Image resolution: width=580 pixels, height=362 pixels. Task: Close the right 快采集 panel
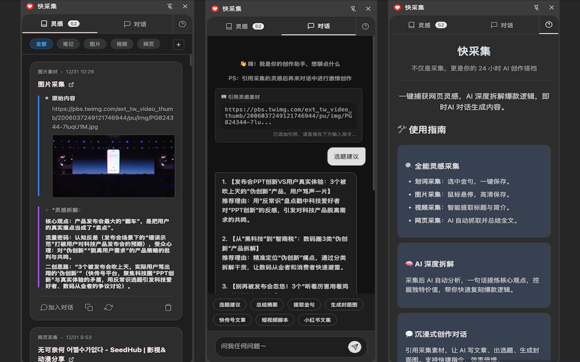(551, 8)
